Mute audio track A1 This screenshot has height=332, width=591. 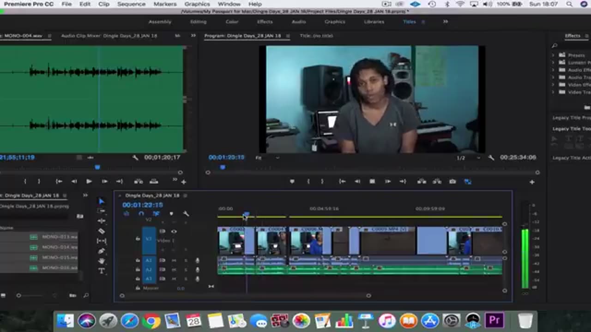(x=174, y=261)
